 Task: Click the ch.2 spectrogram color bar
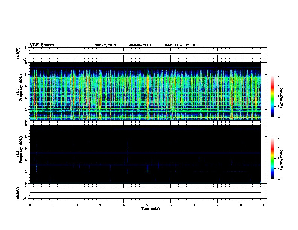tap(272, 158)
